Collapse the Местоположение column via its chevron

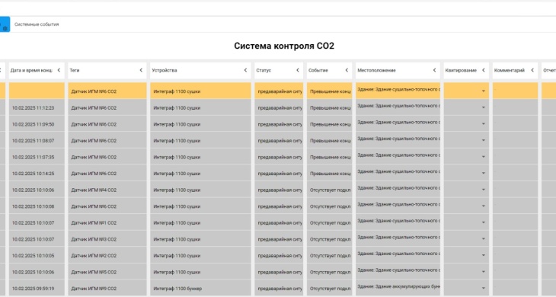pos(434,70)
